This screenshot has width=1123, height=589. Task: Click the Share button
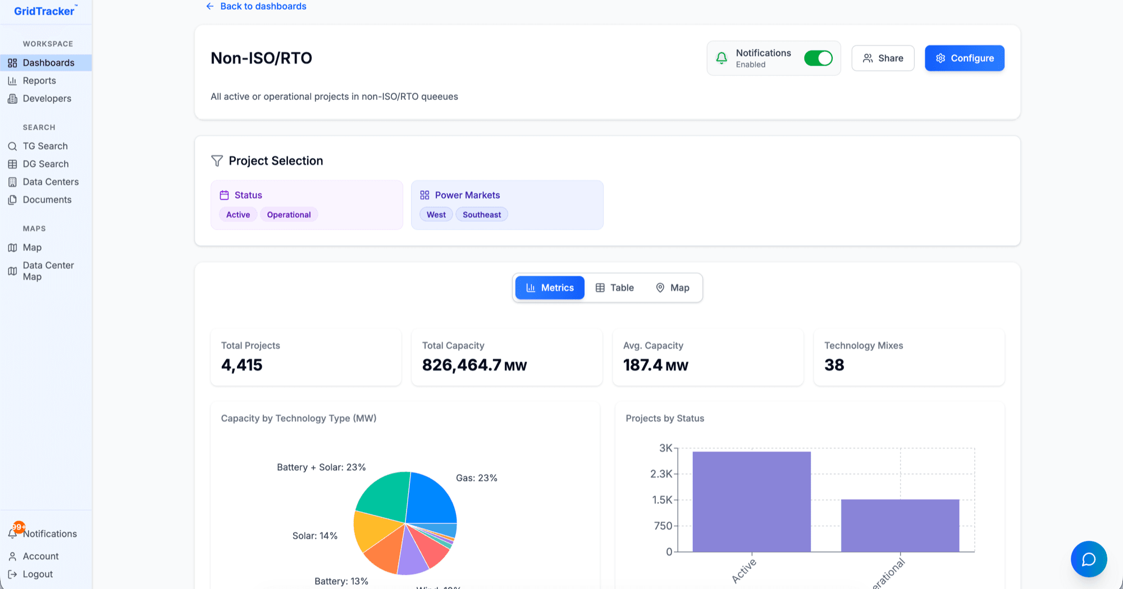coord(883,58)
